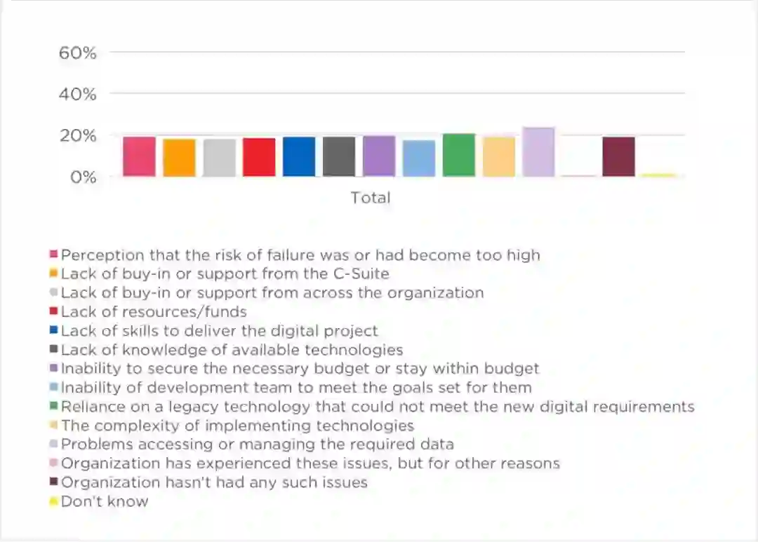This screenshot has height=542, width=758.
Task: Click the 60% y-axis label
Action: (78, 53)
